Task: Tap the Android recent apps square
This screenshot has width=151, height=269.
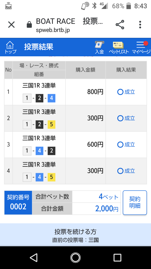Action: coord(117,258)
